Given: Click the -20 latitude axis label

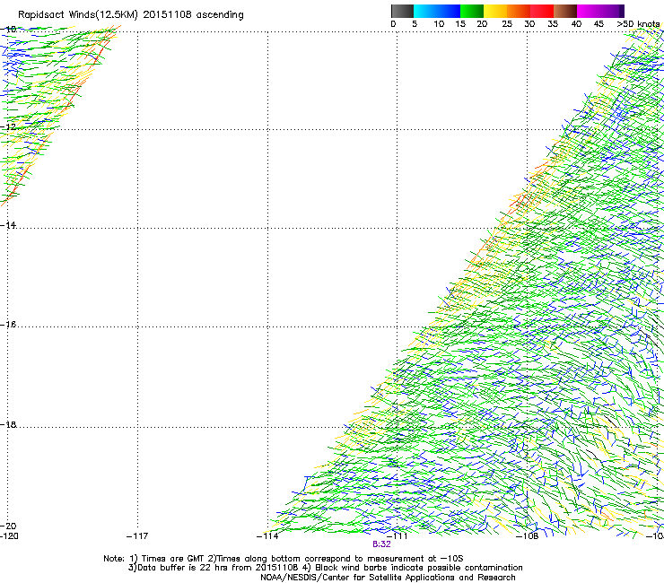Looking at the screenshot, I should (8, 526).
